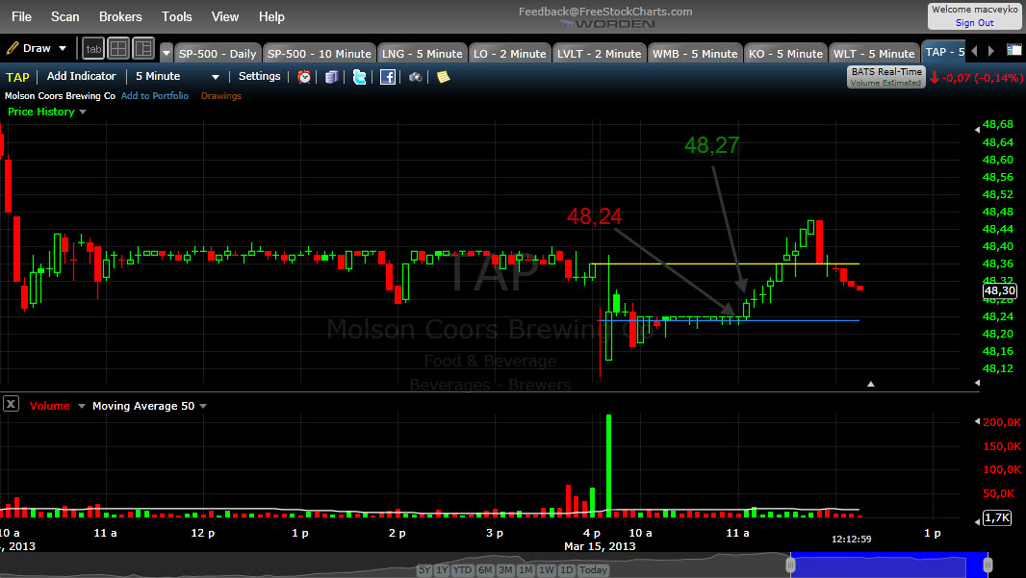1026x578 pixels.
Task: Open the Tools menu
Action: point(177,16)
